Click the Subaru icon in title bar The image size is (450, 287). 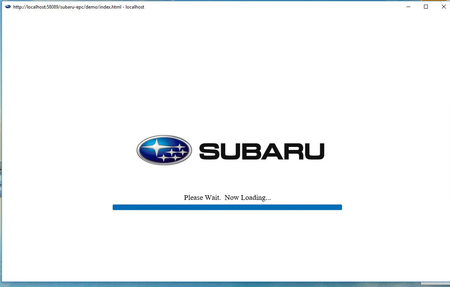[x=7, y=7]
